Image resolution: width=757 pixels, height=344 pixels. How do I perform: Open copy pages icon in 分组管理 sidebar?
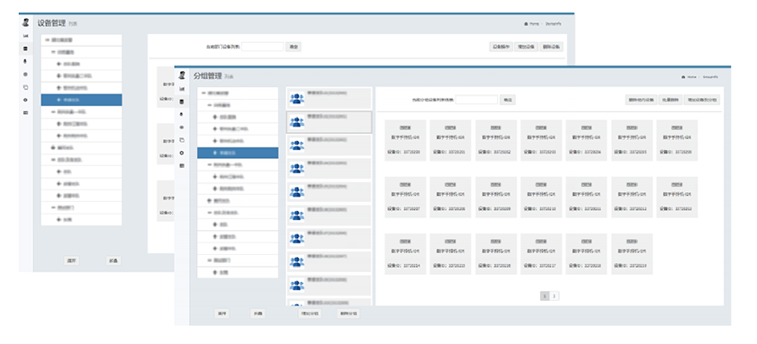pos(182,140)
